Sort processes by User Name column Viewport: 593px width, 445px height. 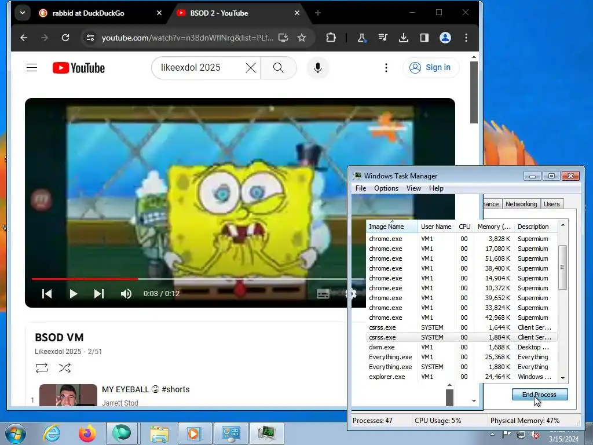pos(436,227)
